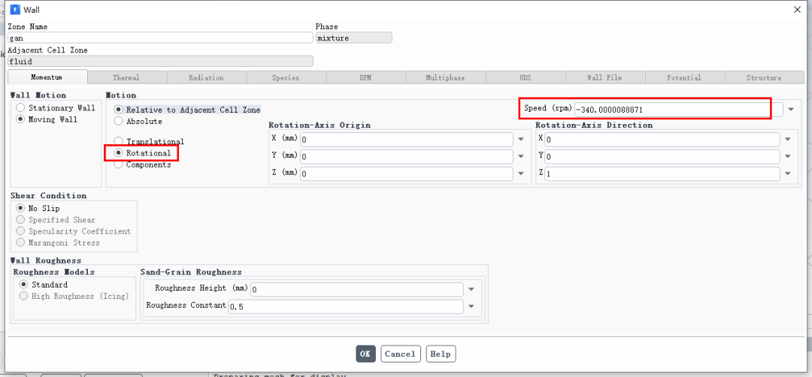
Task: Switch to the Momentum tab
Action: point(47,77)
